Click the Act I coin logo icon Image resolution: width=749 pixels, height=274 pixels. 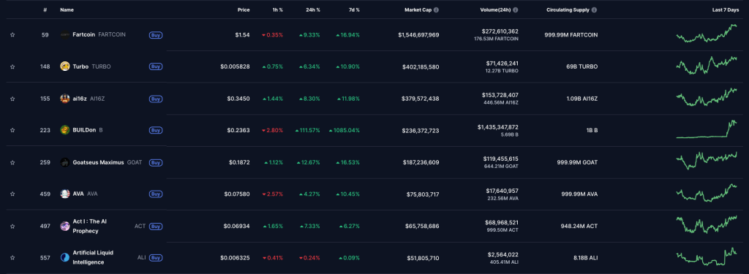tap(65, 227)
